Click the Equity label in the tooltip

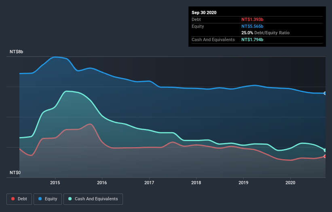[x=198, y=26]
